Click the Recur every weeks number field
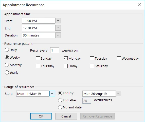Viewport: 145px width, 122px height. (x=55, y=50)
